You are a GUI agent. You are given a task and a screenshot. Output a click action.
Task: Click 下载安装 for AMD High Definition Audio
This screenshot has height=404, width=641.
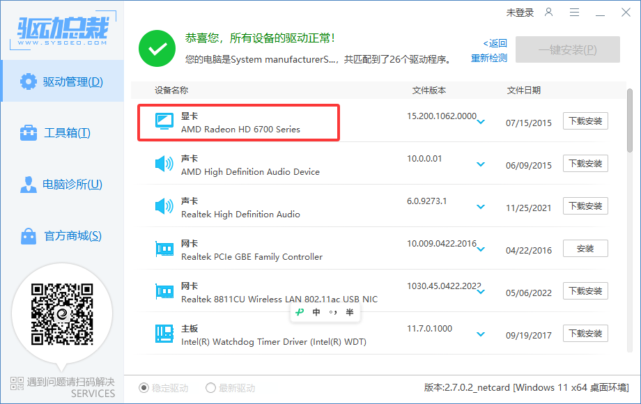[x=585, y=164]
